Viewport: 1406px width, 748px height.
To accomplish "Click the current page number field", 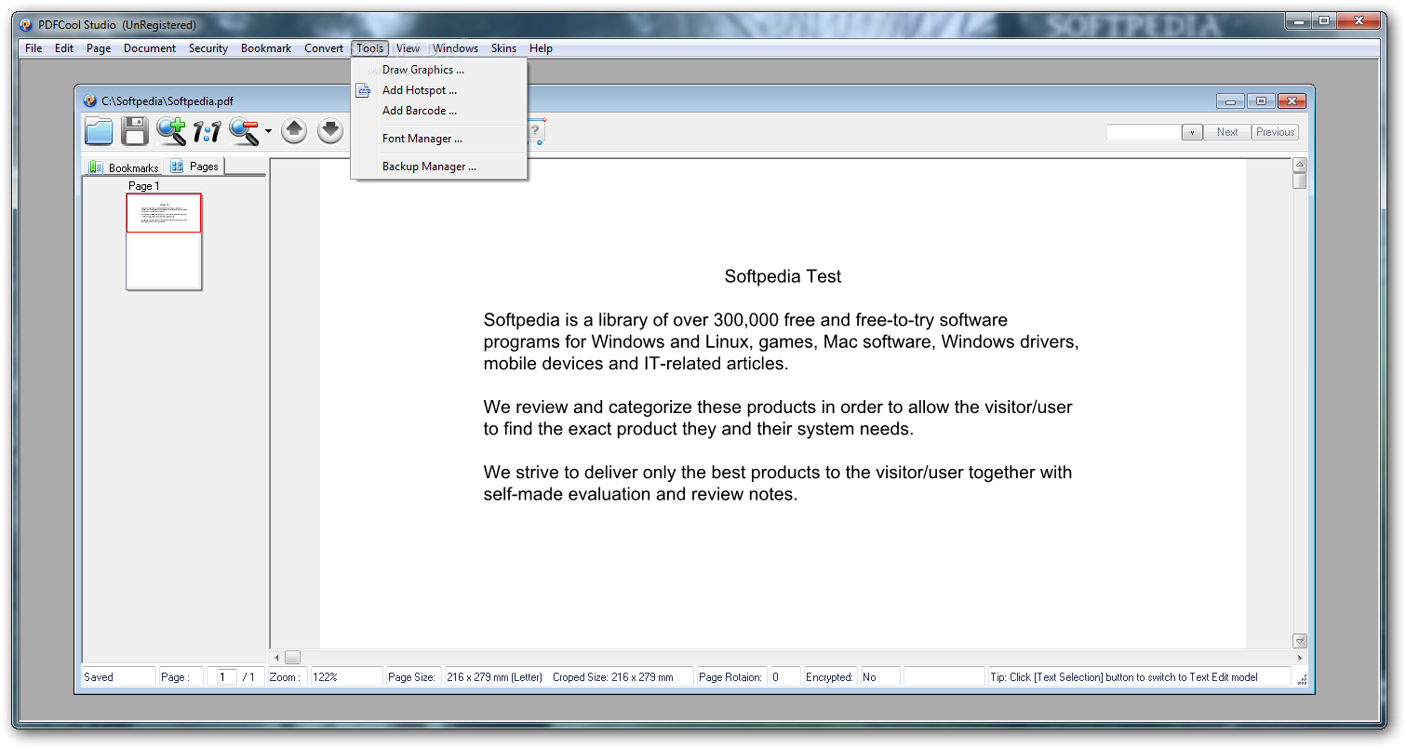I will point(226,677).
